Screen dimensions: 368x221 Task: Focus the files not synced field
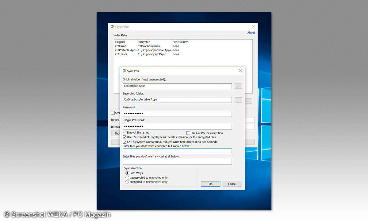click(177, 162)
